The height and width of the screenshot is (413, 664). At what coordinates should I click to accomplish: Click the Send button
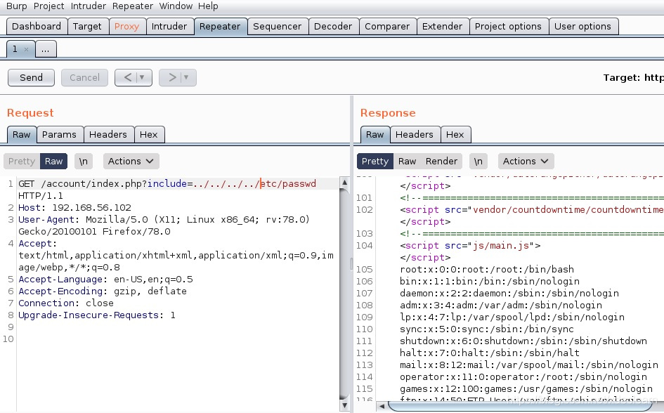[x=31, y=77]
